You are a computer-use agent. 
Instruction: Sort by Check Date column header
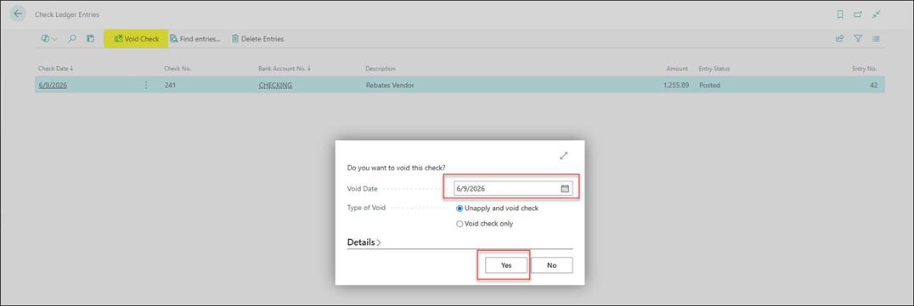point(55,69)
